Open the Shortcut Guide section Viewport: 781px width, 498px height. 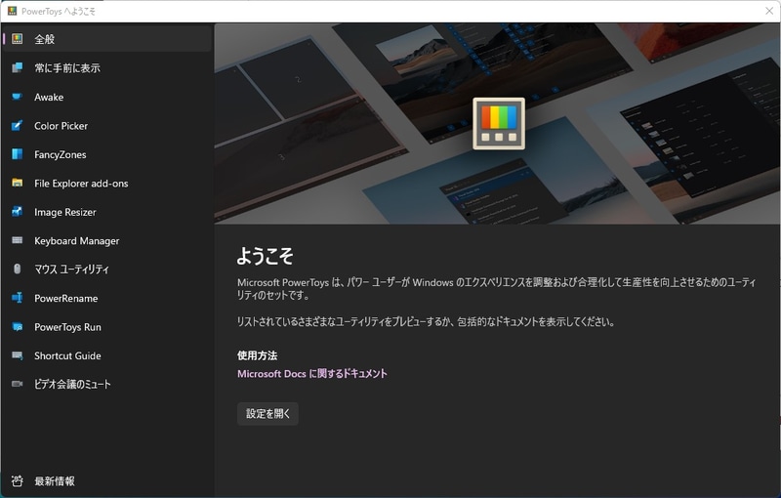point(107,355)
